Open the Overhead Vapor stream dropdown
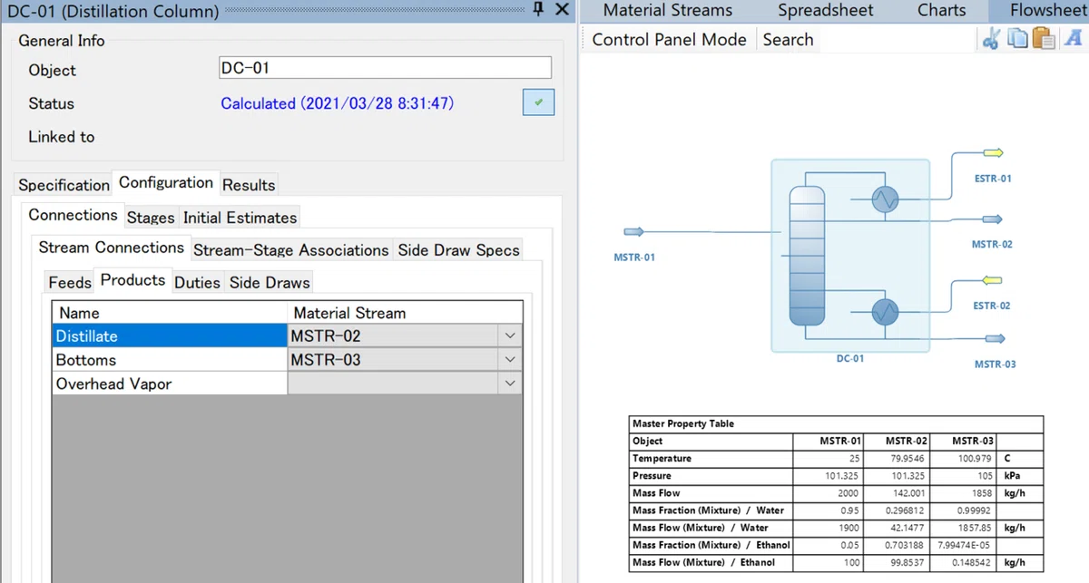 [x=510, y=384]
